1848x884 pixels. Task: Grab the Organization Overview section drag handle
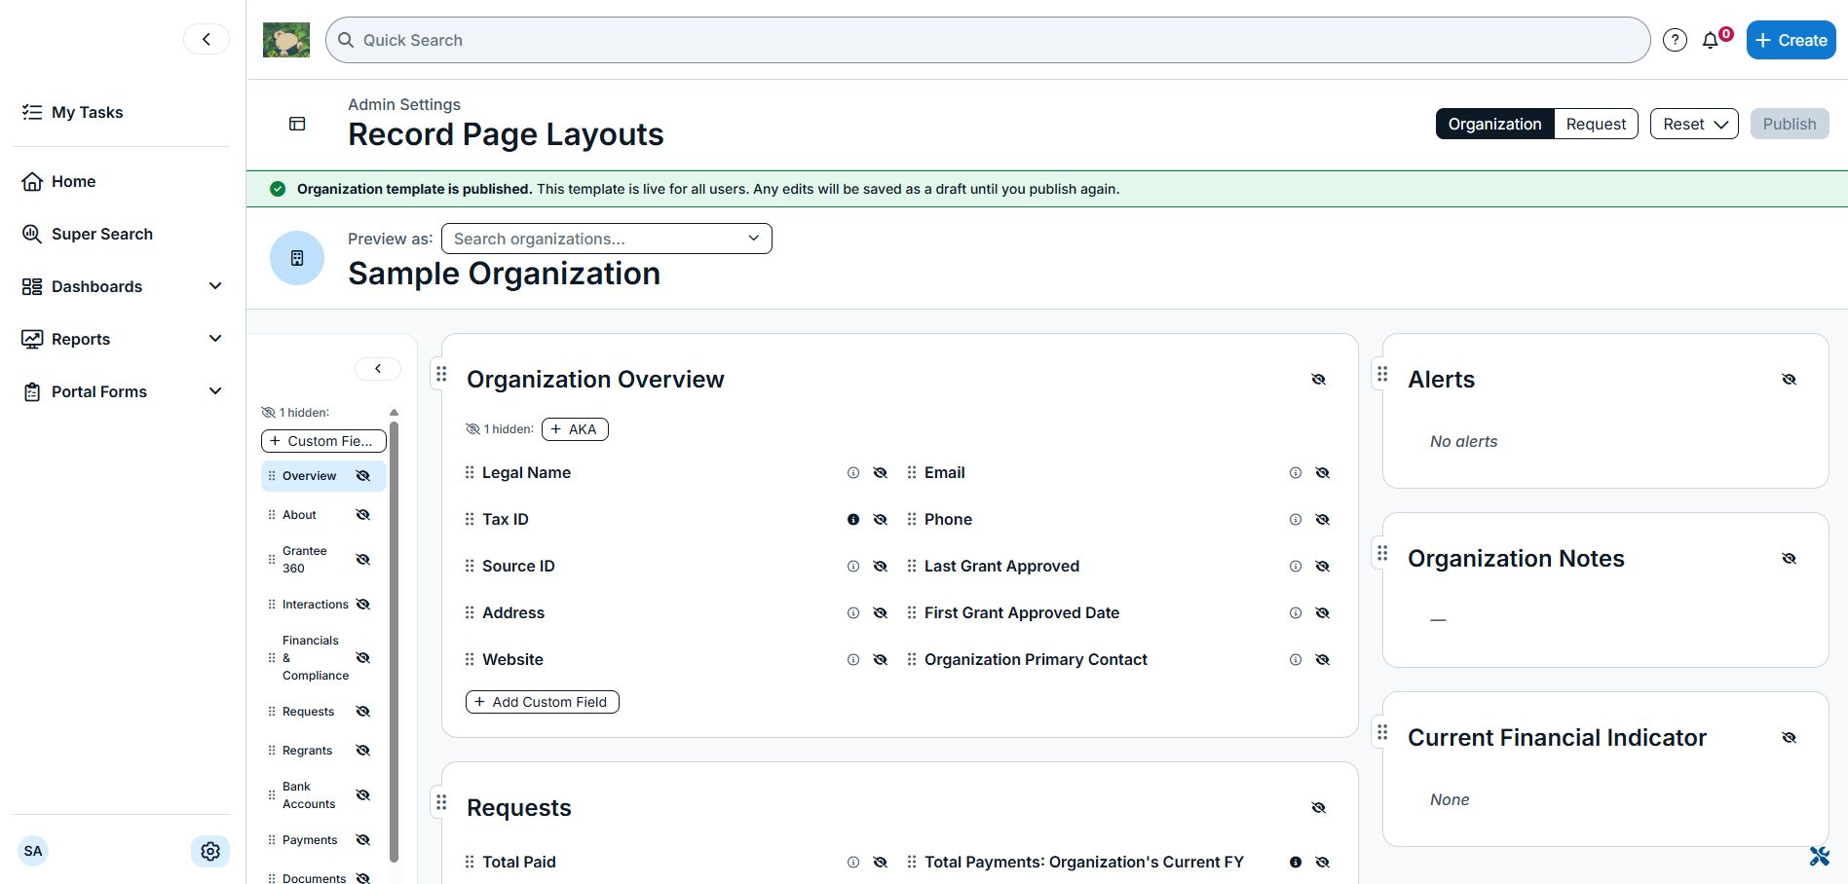tap(441, 374)
